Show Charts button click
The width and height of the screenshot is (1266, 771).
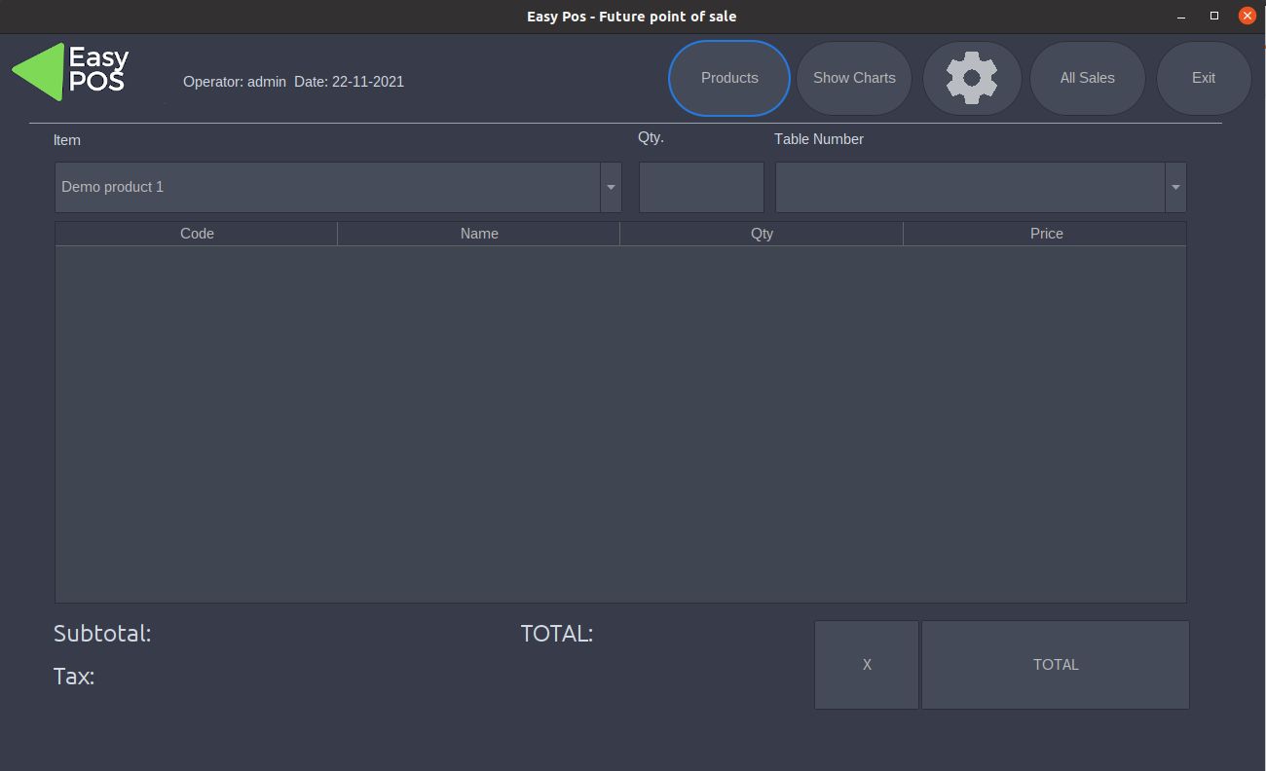pos(854,78)
